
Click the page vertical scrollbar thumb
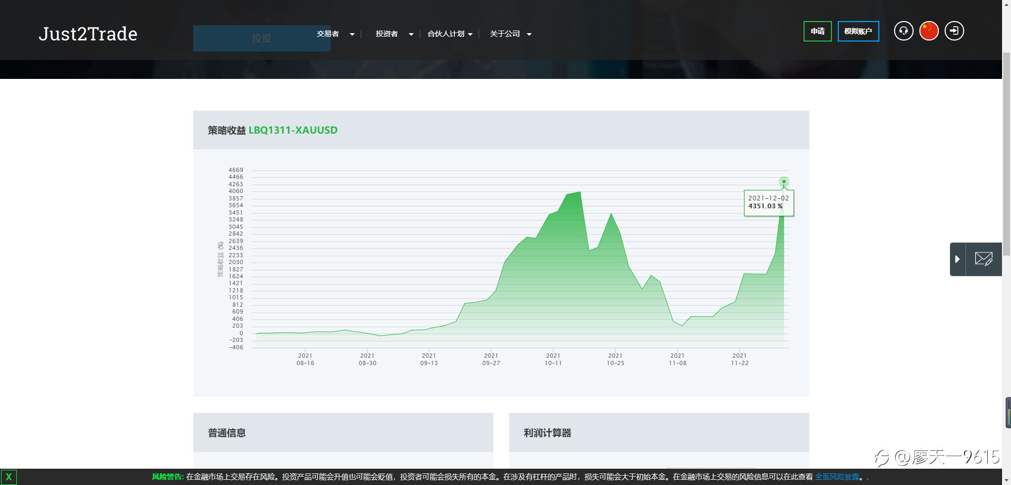tap(1006, 153)
